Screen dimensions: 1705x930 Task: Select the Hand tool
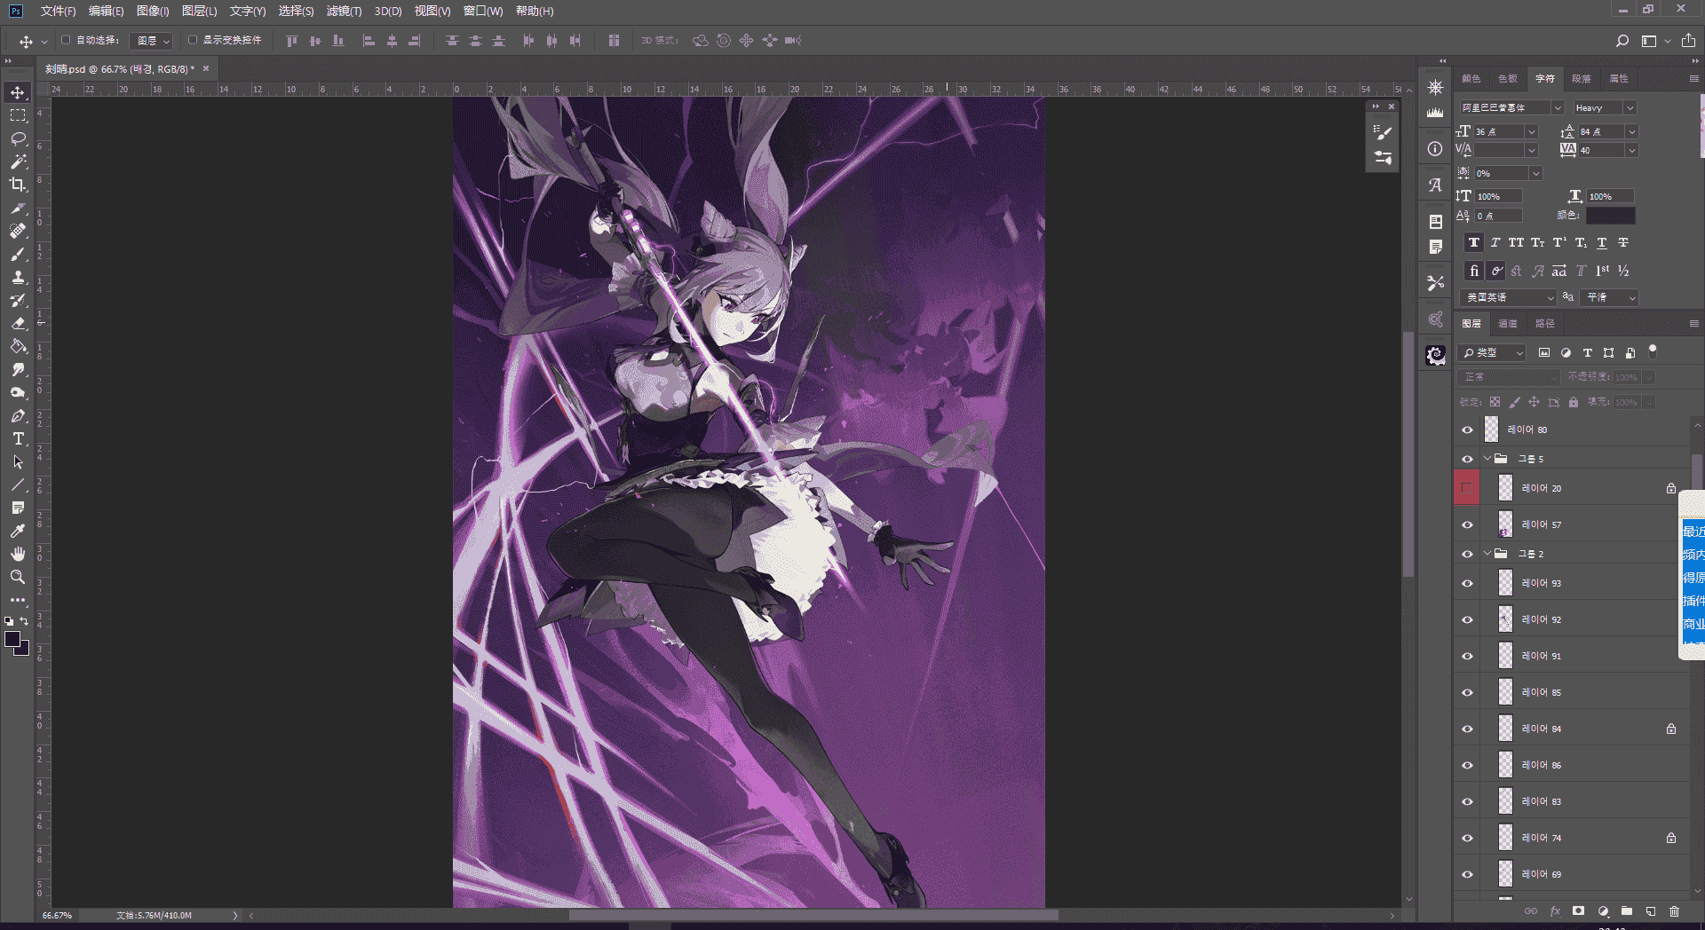18,554
